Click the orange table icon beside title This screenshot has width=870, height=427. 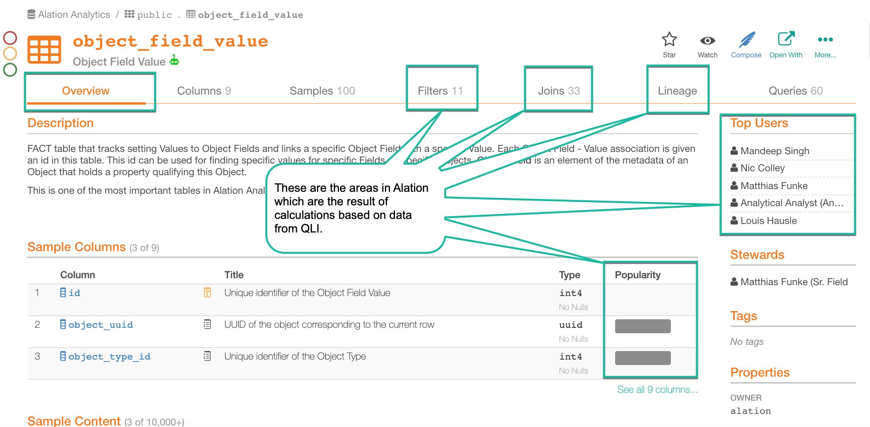click(44, 49)
